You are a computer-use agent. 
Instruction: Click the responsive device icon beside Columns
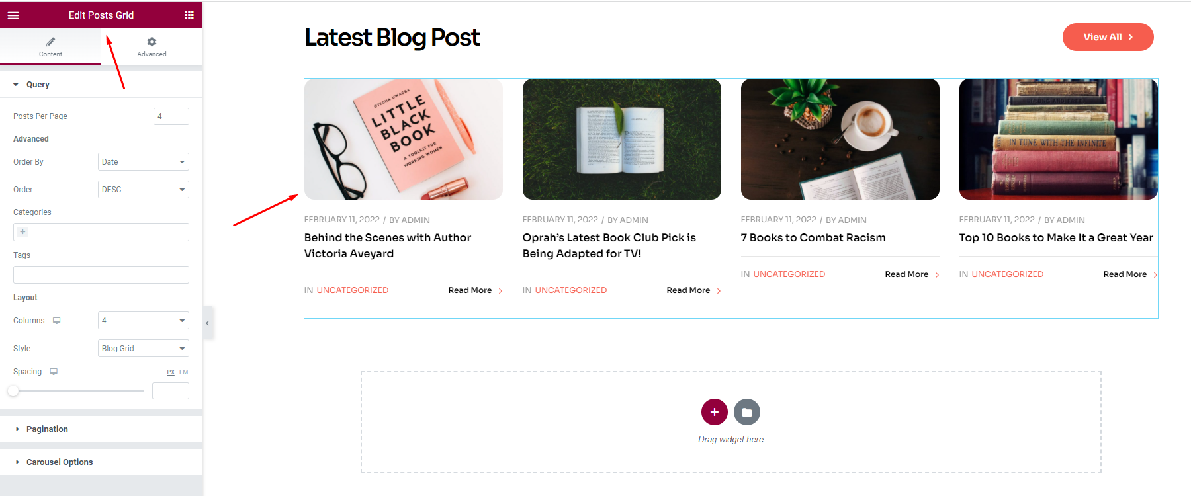click(57, 321)
